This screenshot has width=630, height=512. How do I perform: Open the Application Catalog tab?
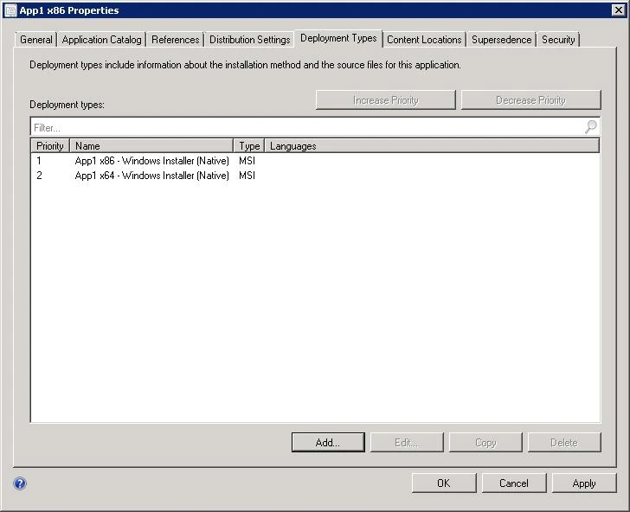tap(101, 40)
